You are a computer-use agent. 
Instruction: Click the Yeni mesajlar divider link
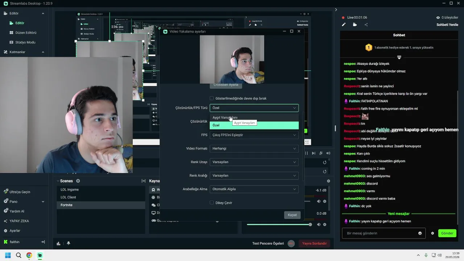[398, 214]
